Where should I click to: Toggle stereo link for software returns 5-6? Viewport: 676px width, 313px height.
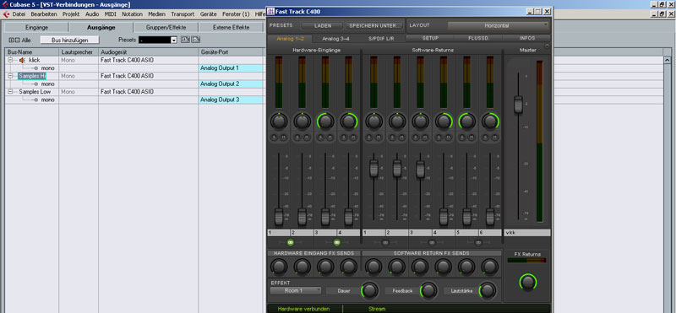point(478,242)
